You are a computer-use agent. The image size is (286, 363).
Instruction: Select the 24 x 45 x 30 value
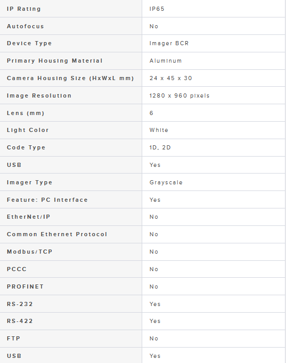click(x=170, y=78)
